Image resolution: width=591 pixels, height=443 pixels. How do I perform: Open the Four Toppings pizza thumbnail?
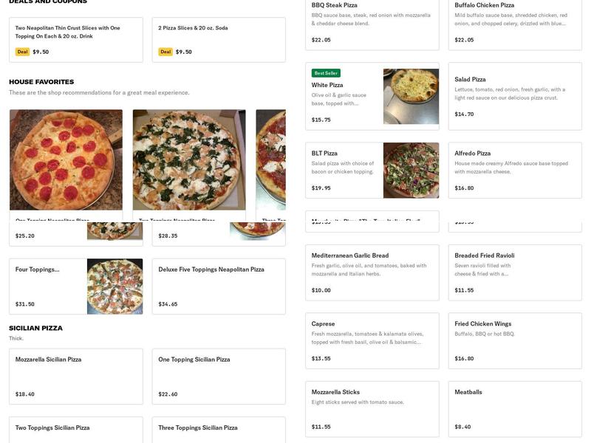(115, 286)
